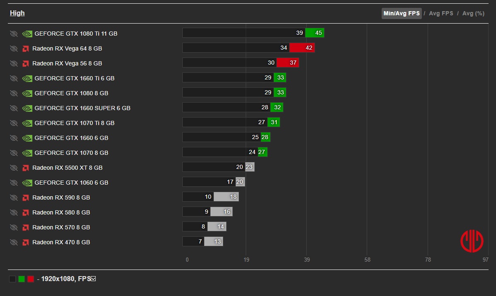
Task: Click the GEFORCE GTX 1080 Ti 11 GB label
Action: click(x=76, y=34)
